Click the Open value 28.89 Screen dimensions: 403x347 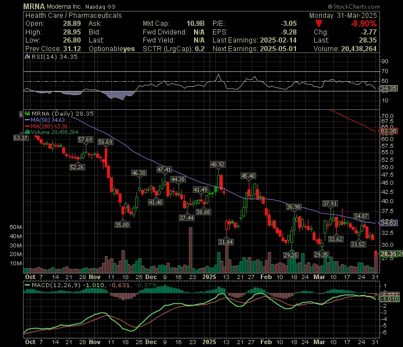[72, 24]
